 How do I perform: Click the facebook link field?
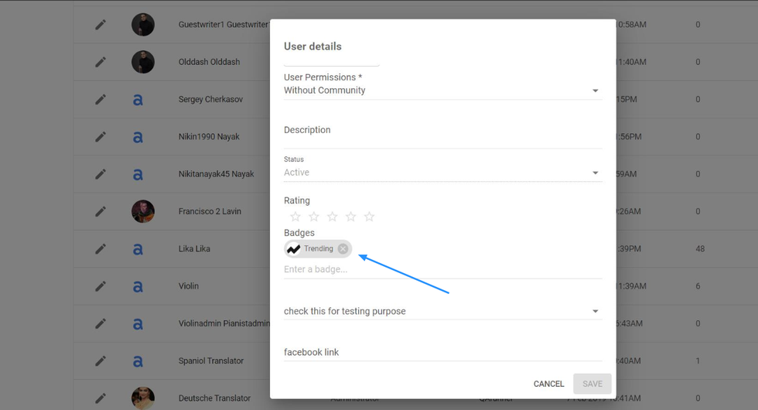[442, 352]
